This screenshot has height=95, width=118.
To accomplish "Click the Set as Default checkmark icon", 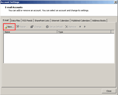I will pyautogui.click(x=47, y=27).
